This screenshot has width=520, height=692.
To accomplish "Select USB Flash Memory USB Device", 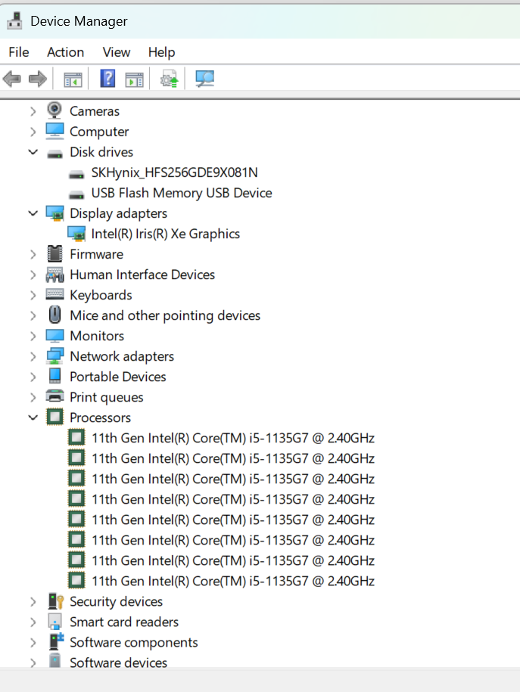I will click(x=182, y=193).
